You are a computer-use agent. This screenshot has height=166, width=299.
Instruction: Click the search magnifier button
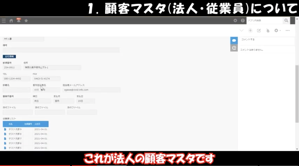click(286, 21)
